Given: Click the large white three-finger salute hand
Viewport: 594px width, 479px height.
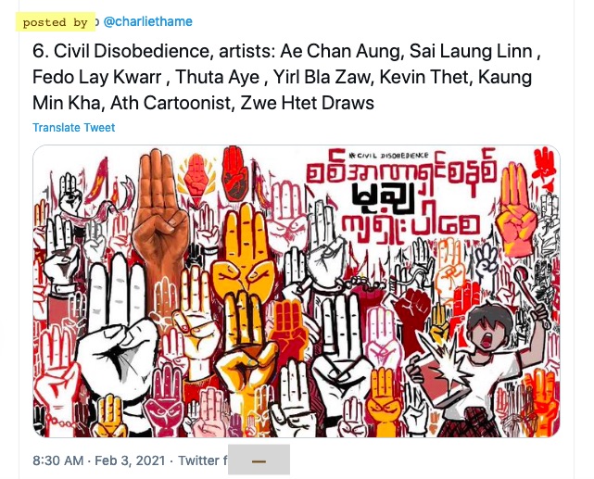Looking at the screenshot, I should pos(114,321).
